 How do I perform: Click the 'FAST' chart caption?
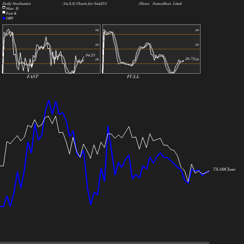pos(33,77)
